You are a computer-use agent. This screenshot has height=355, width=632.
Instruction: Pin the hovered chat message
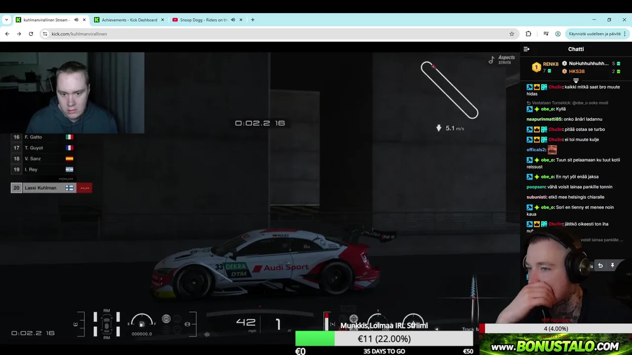[x=612, y=266]
